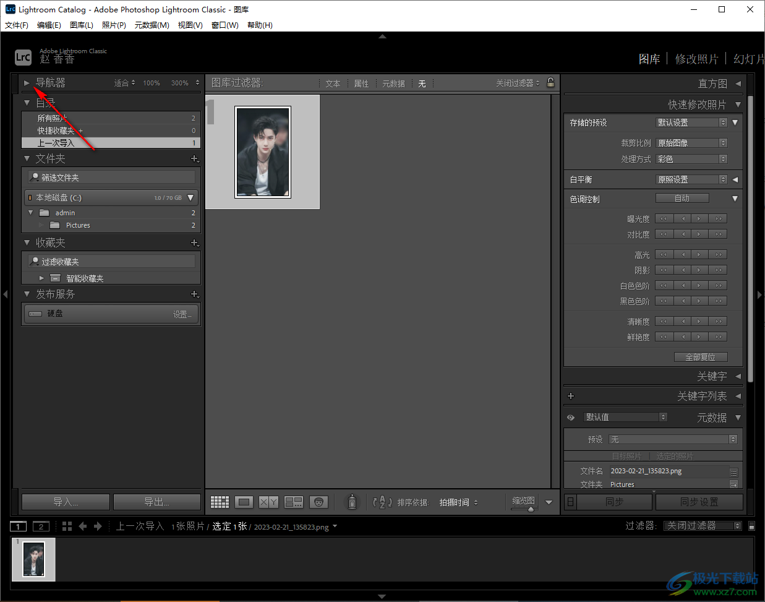Open the saved preset (默认设置) dropdown
The height and width of the screenshot is (602, 765).
pos(691,123)
